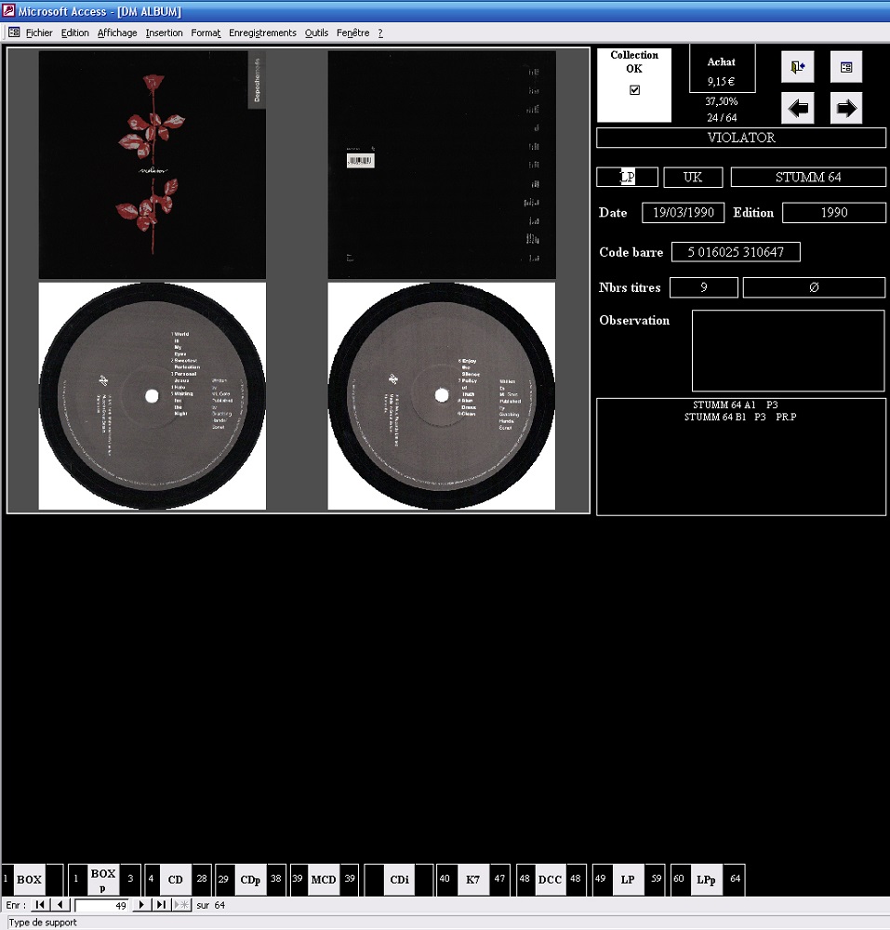Go to next record in navigation bar
This screenshot has height=930, width=890.
(141, 905)
